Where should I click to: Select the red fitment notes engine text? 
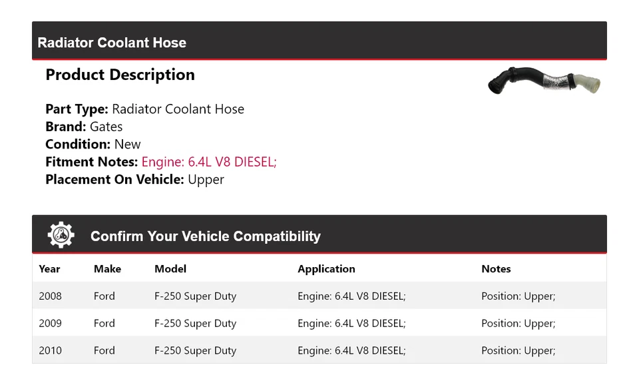(x=209, y=162)
